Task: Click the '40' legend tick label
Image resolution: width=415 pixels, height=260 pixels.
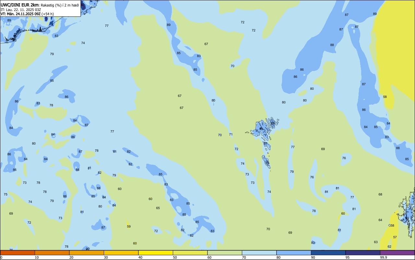Action: click(x=140, y=257)
